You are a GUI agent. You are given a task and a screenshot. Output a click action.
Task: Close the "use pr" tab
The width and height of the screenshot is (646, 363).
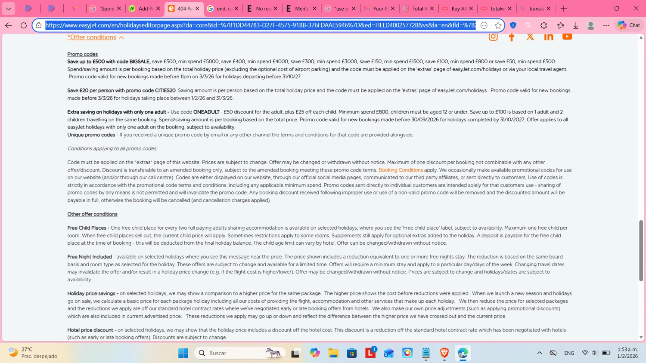pyautogui.click(x=354, y=9)
